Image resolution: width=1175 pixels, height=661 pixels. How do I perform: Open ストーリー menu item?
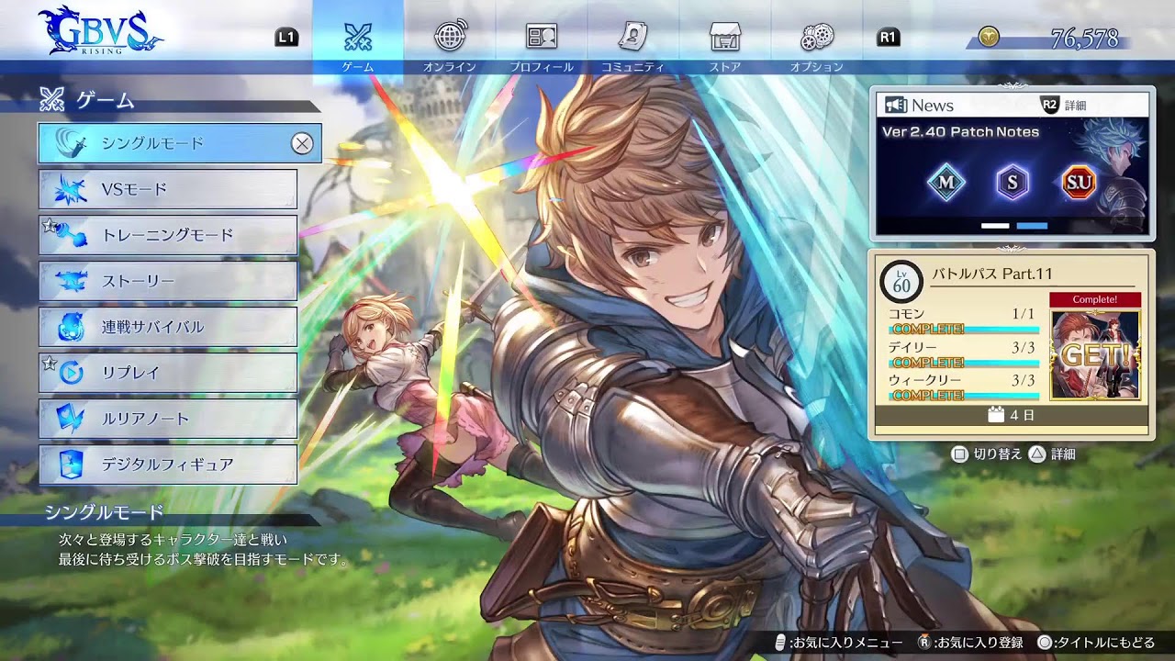point(168,281)
